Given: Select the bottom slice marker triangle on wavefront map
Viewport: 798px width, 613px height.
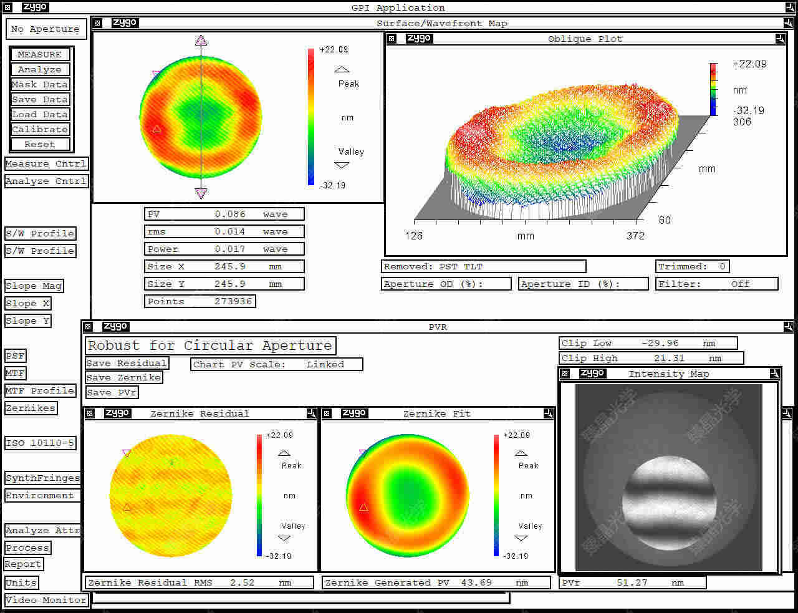Looking at the screenshot, I should click(x=201, y=193).
